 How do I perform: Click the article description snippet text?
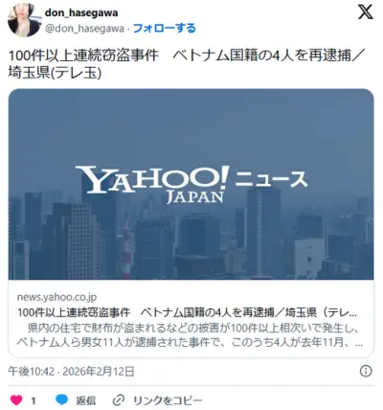[x=190, y=335]
